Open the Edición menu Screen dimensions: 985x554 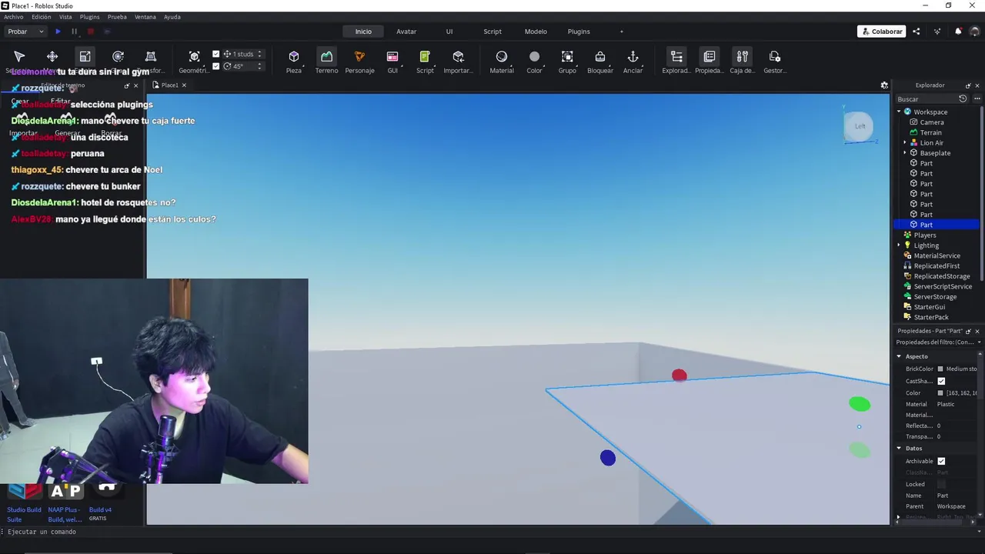tap(42, 17)
